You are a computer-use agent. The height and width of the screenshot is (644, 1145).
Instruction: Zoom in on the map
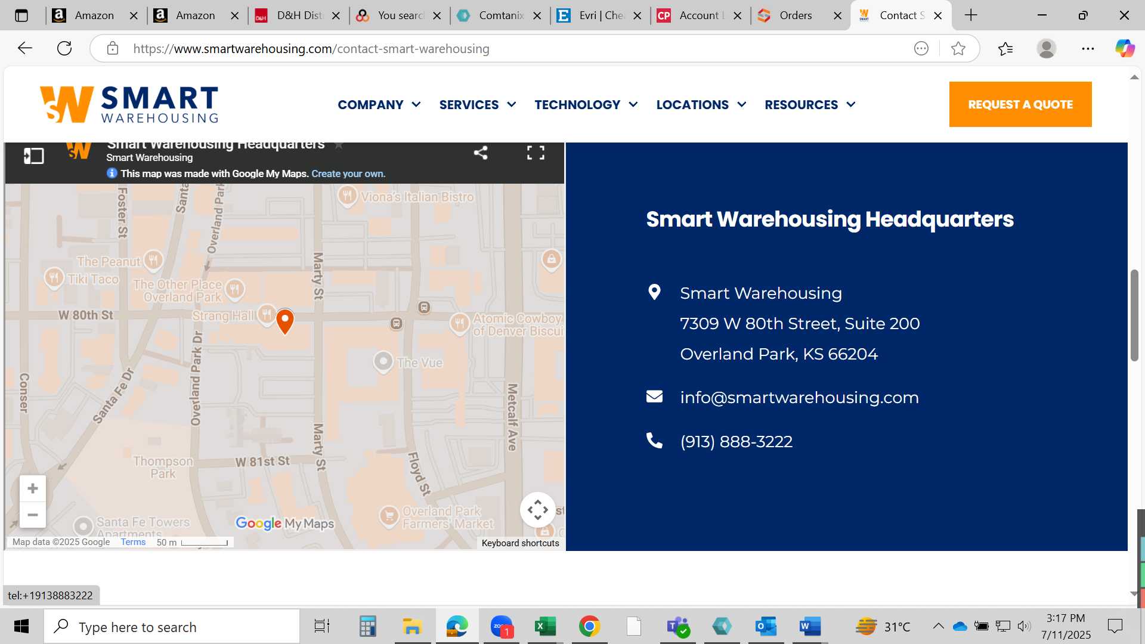coord(33,488)
